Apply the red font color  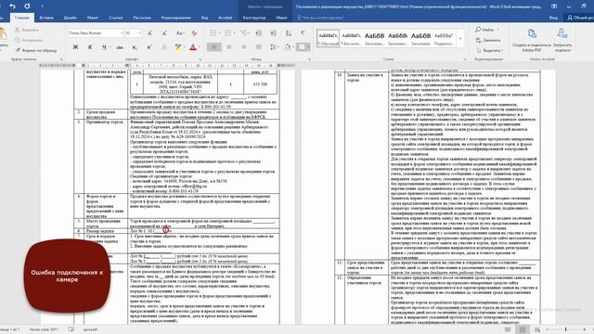tap(193, 47)
